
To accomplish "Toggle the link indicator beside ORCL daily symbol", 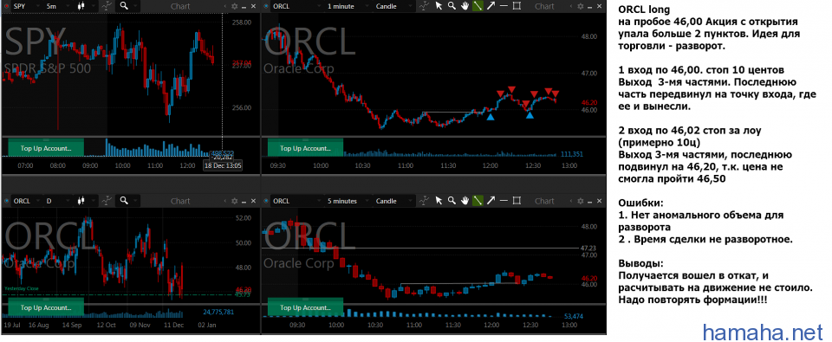I will click(x=6, y=201).
